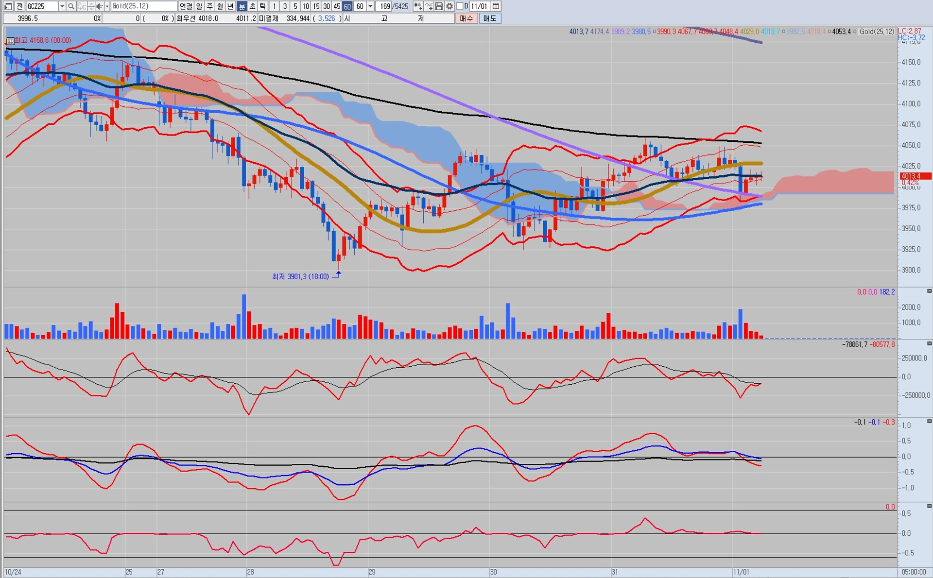Toggle the 분 (minute) period button
Screen dimensions: 933x578
pyautogui.click(x=242, y=6)
